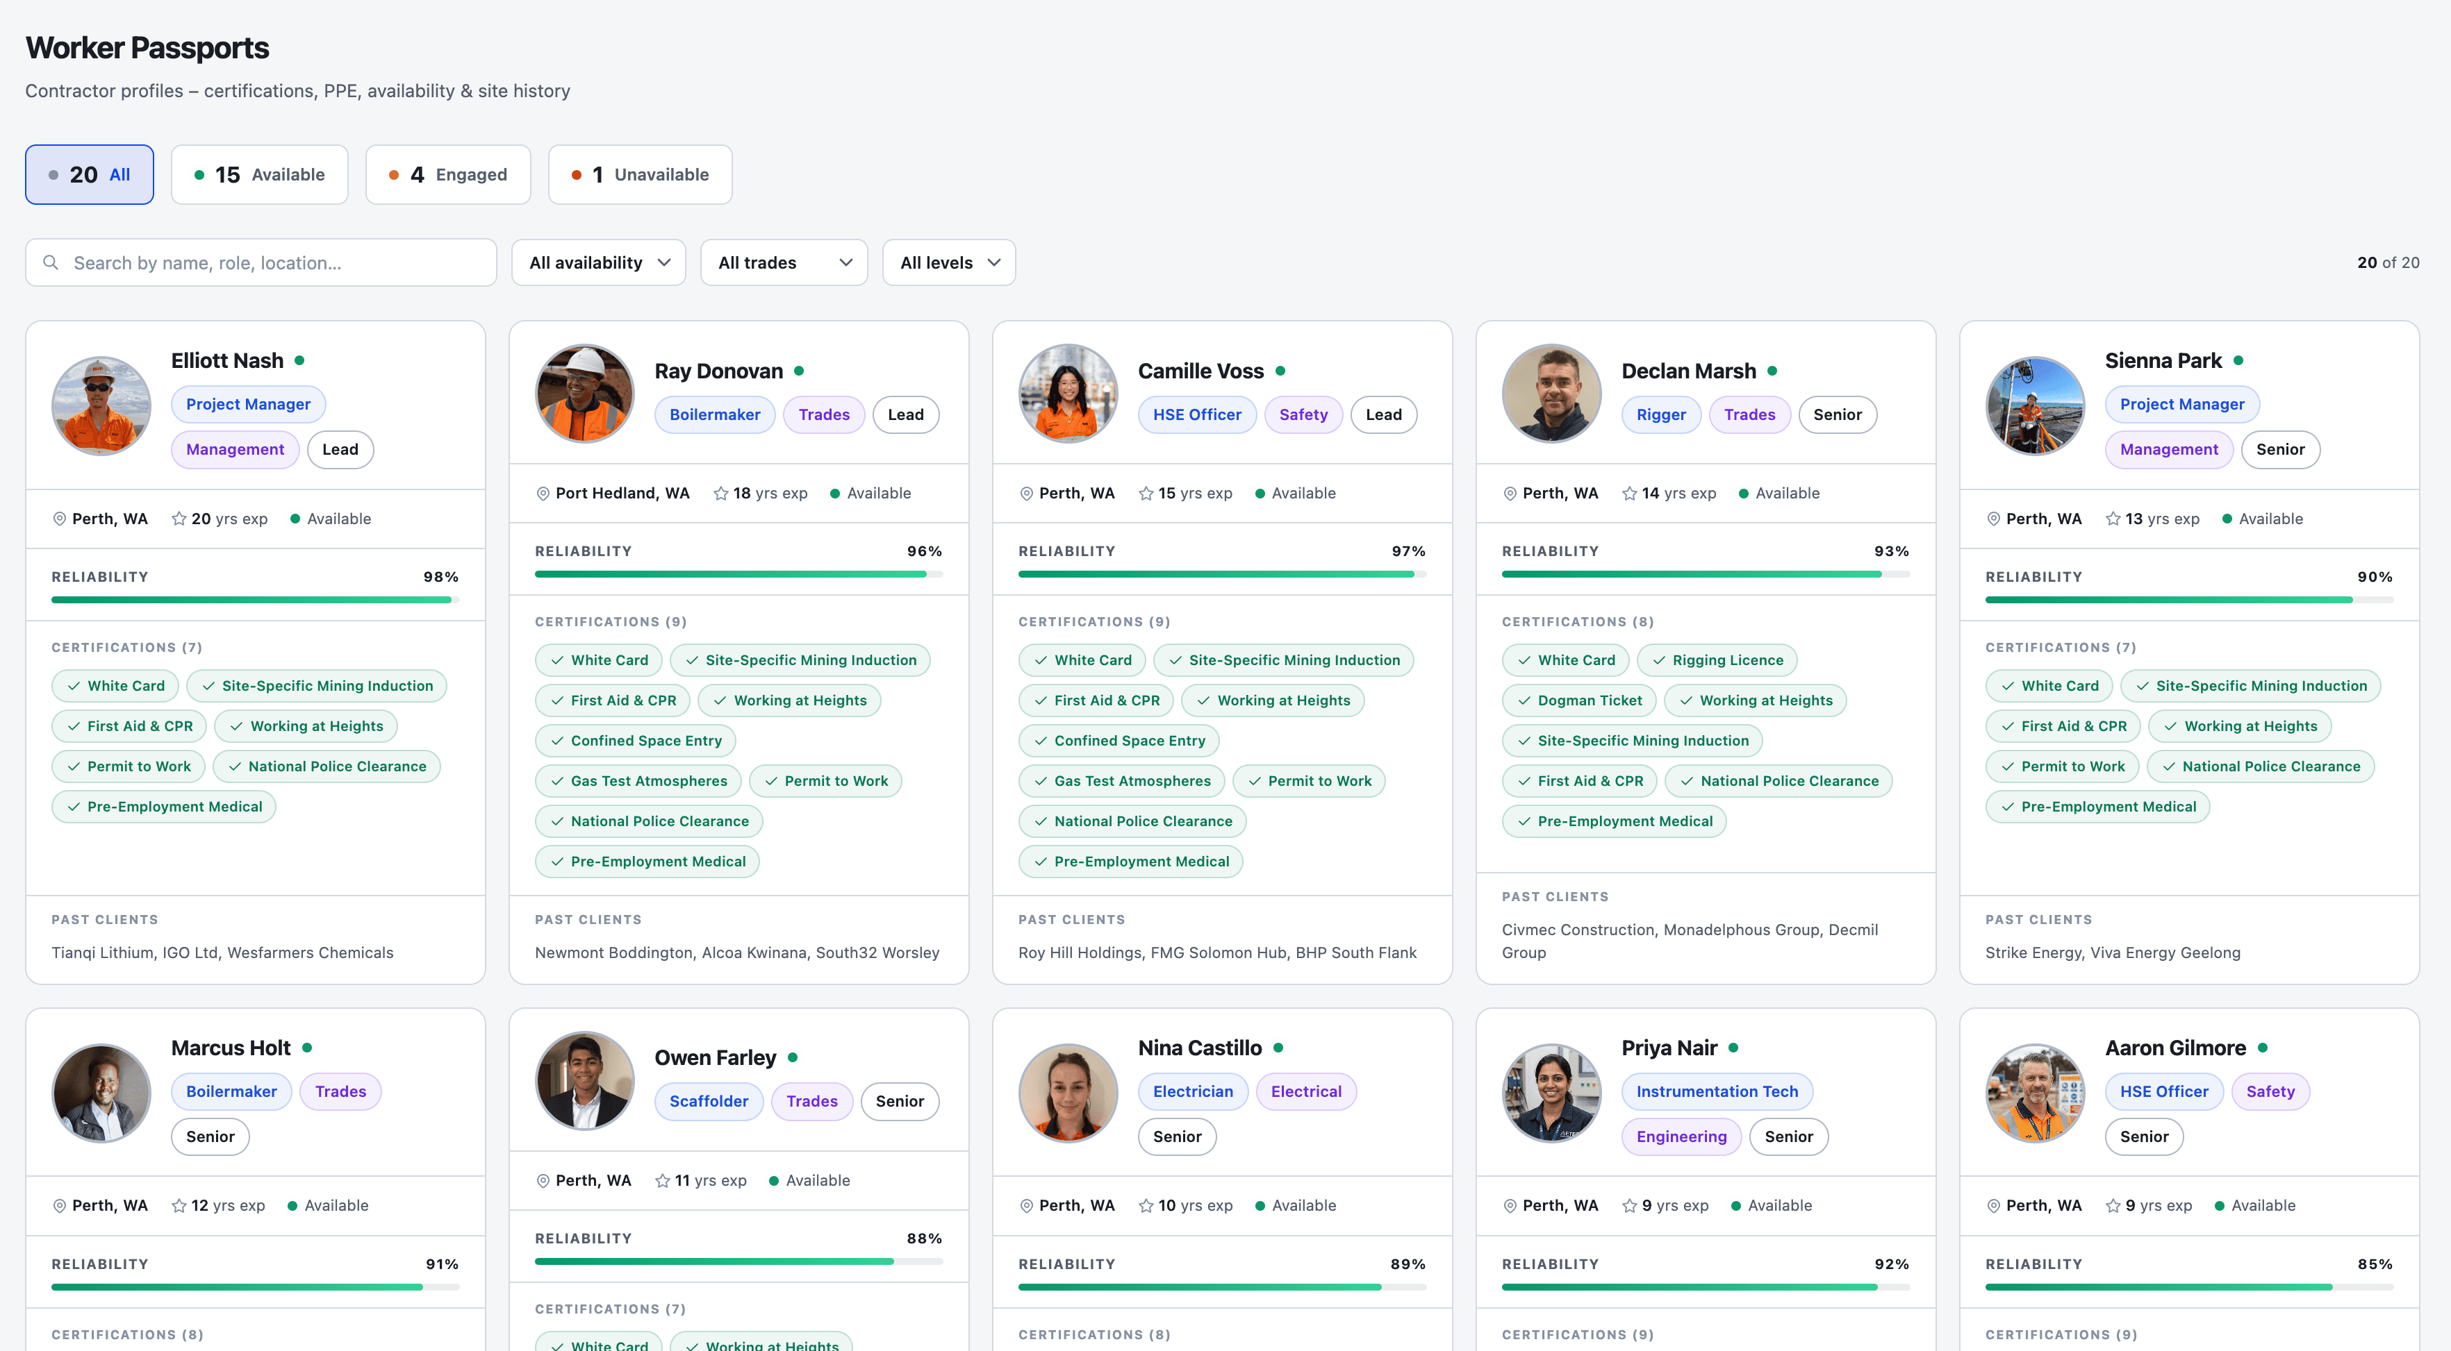
Task: Toggle the 1 Unavailable filter
Action: pos(639,174)
